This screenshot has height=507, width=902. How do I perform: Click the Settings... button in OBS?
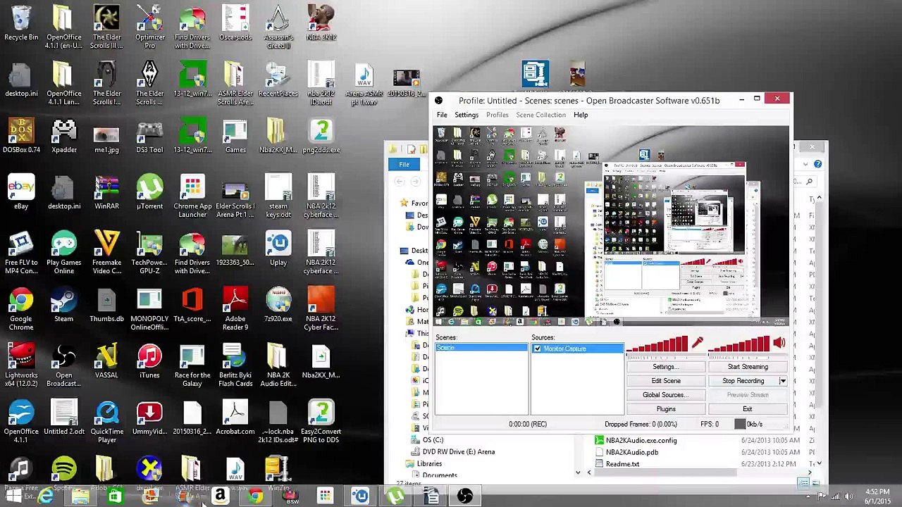[x=666, y=367]
